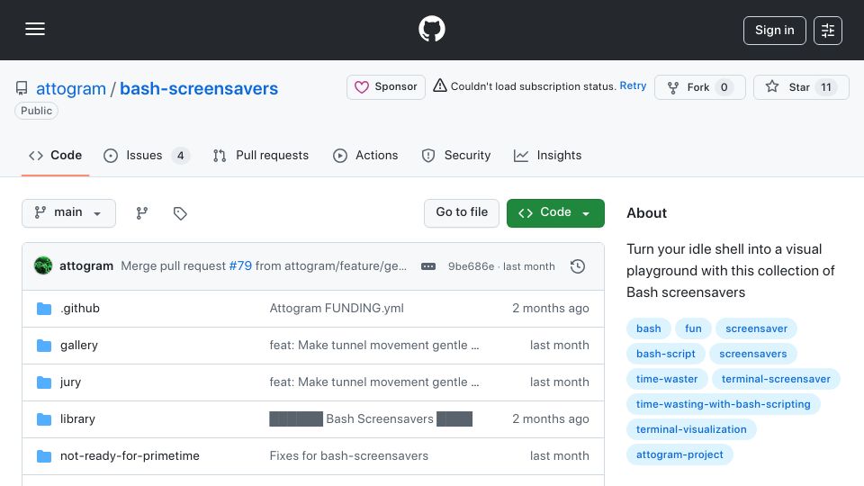Click attogram avatar image
This screenshot has height=486, width=864.
[43, 265]
